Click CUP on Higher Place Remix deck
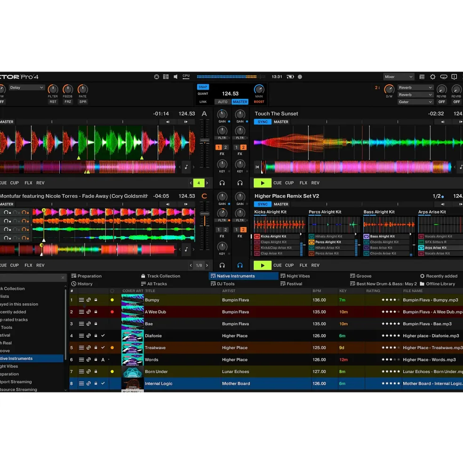This screenshot has width=463, height=464. coord(289,265)
